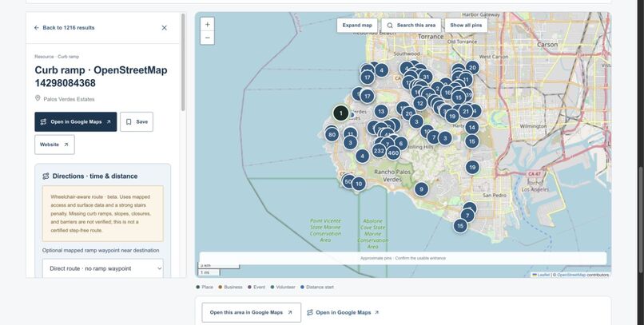Open the cluster marker labeled 2
The image size is (644, 325).
[x=437, y=88]
